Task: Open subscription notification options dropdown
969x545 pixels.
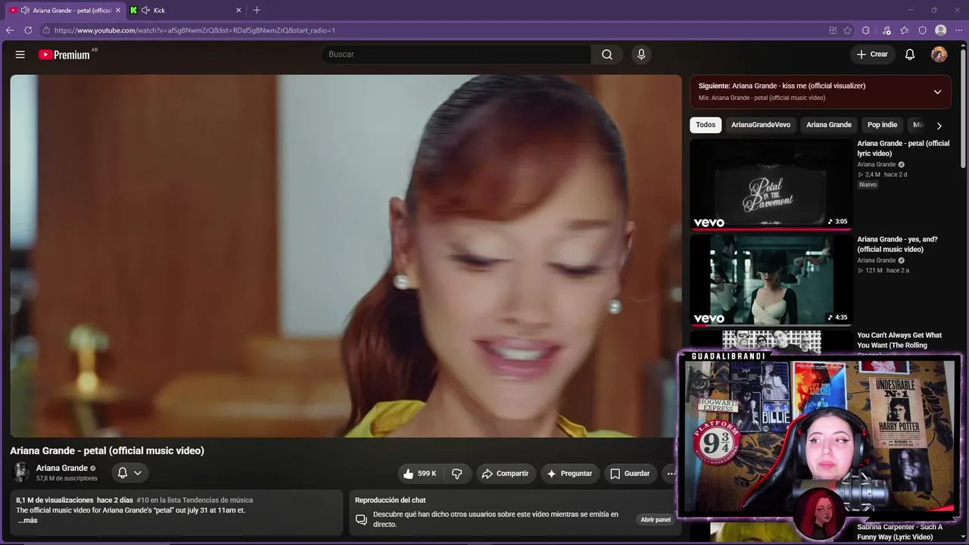Action: pyautogui.click(x=129, y=473)
